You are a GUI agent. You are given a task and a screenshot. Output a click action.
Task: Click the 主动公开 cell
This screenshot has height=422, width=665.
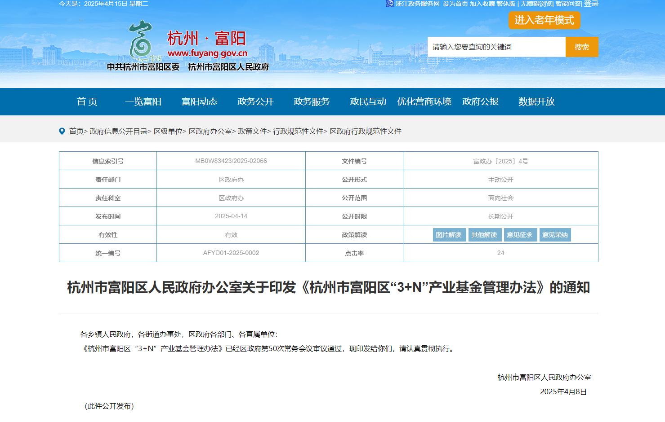(500, 180)
